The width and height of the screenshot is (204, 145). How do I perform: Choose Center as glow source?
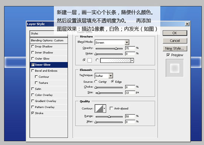96,81
